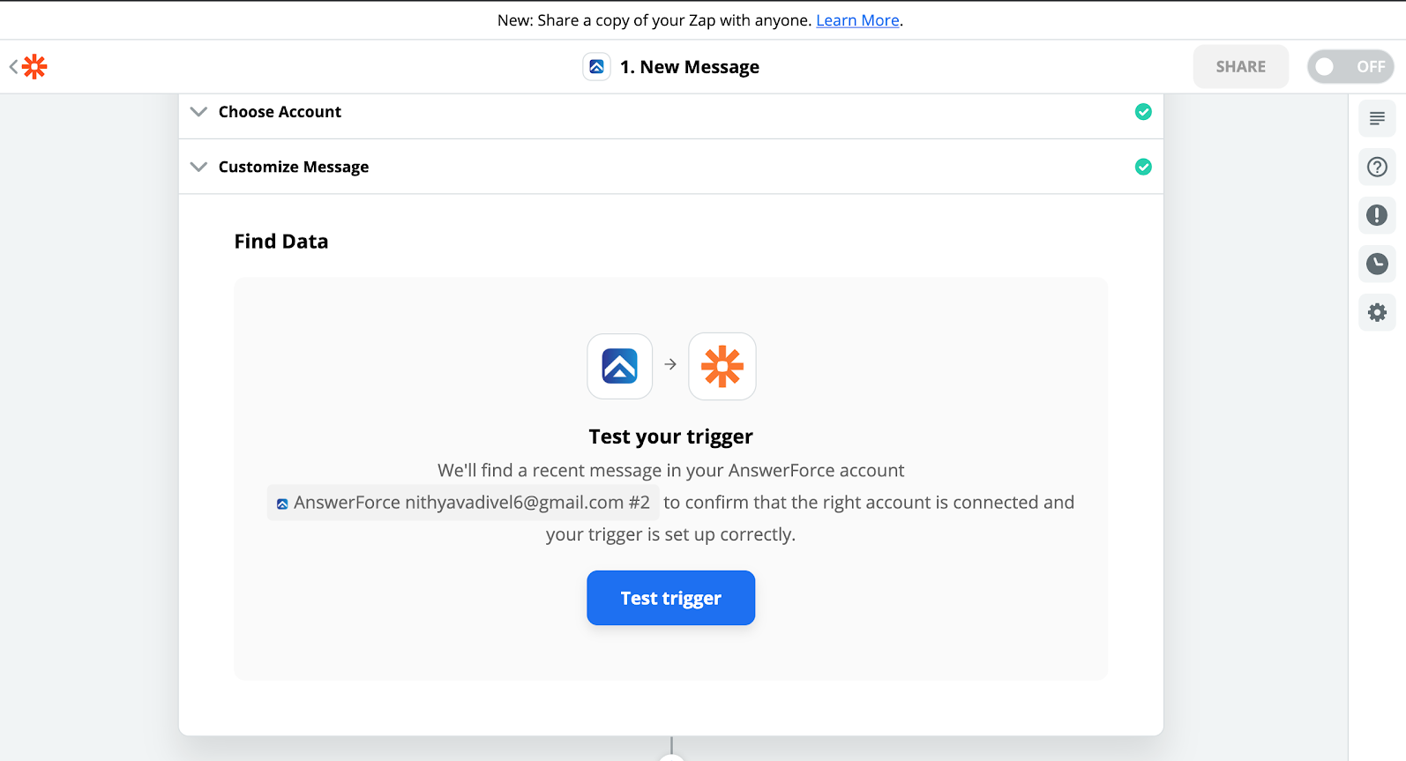Click the Customize Message label
Screen dimensions: 1406x761
[x=294, y=167]
